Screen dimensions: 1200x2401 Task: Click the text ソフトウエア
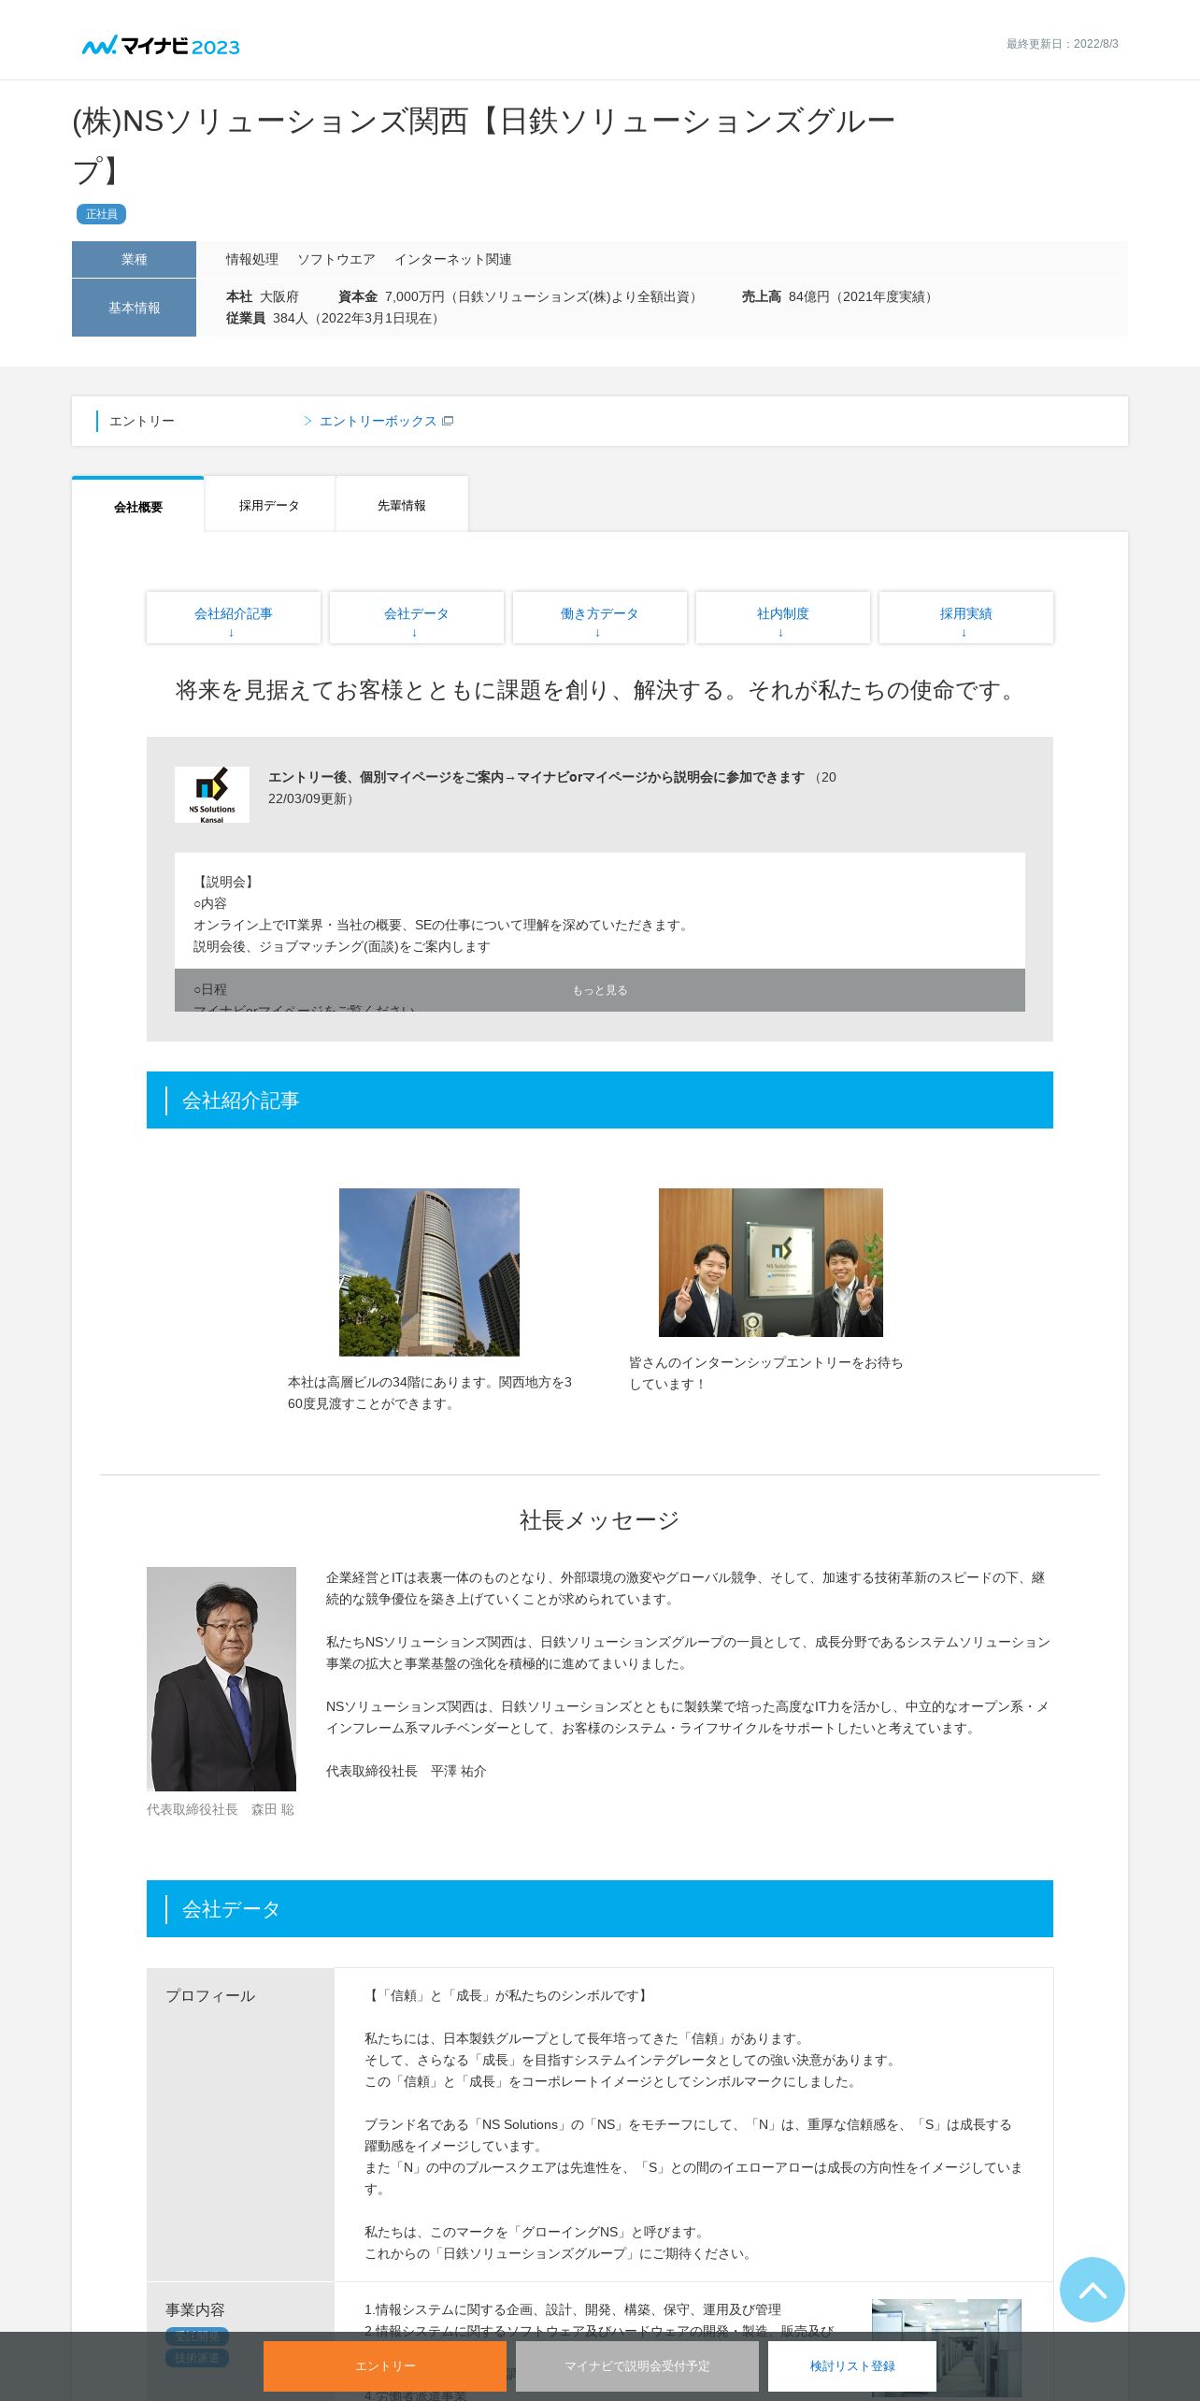tap(336, 259)
